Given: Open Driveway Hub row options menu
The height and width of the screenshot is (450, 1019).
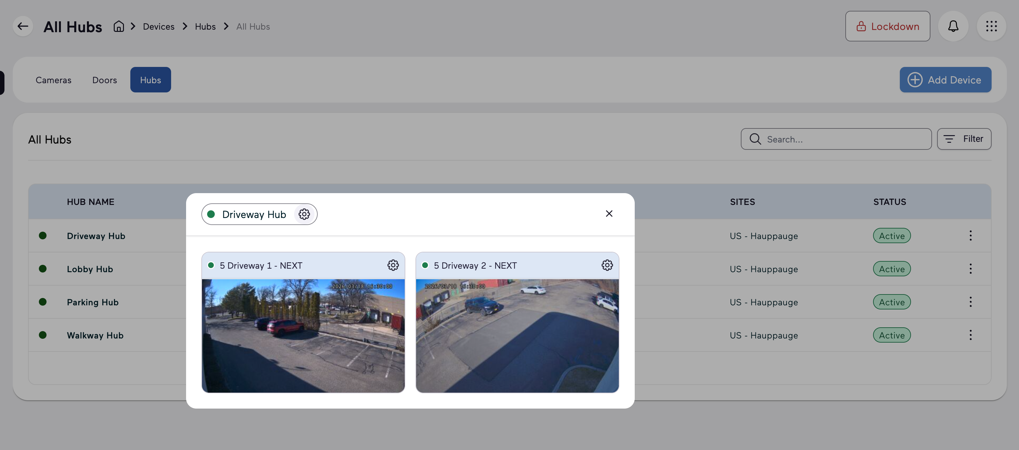Looking at the screenshot, I should point(970,236).
